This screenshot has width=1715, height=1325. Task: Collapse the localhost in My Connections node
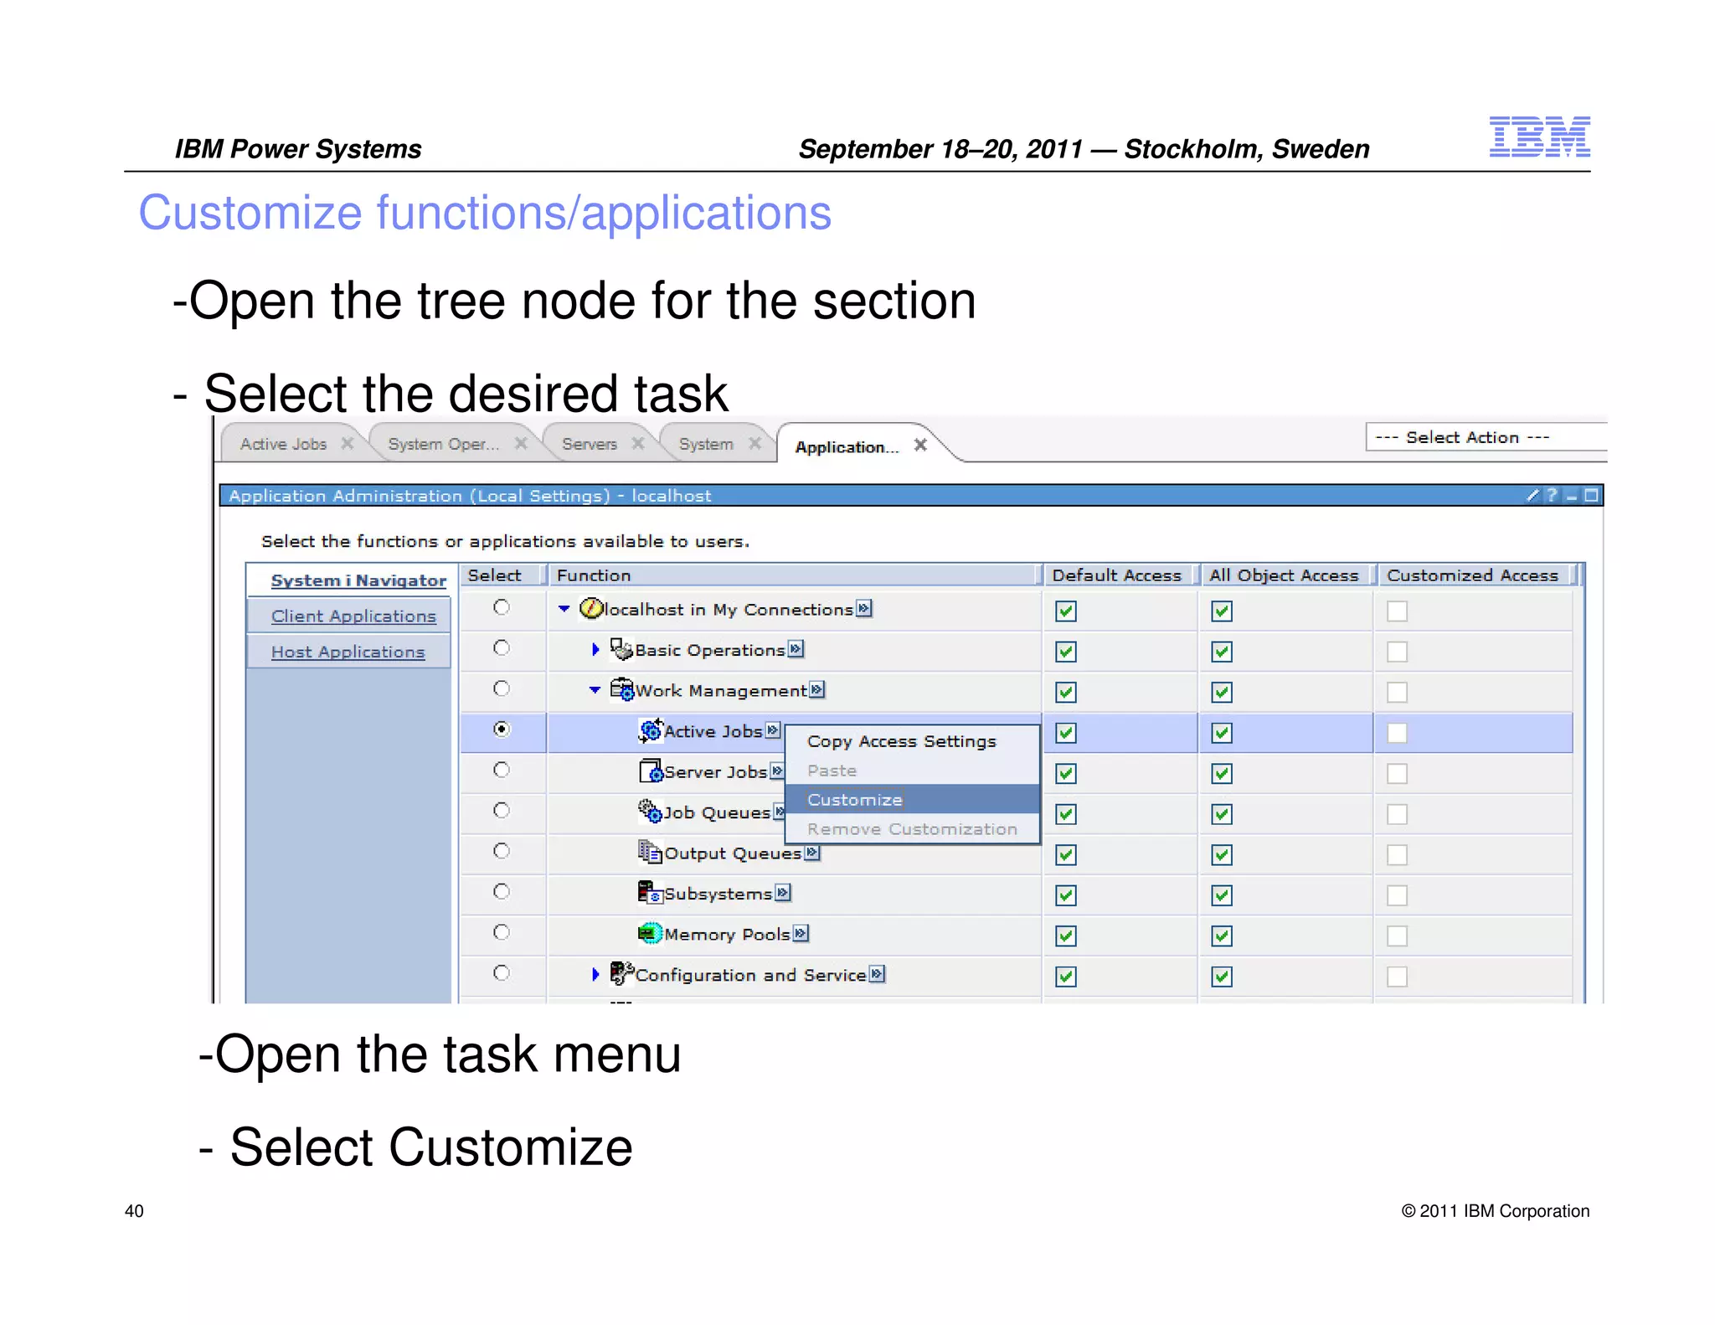pyautogui.click(x=564, y=609)
